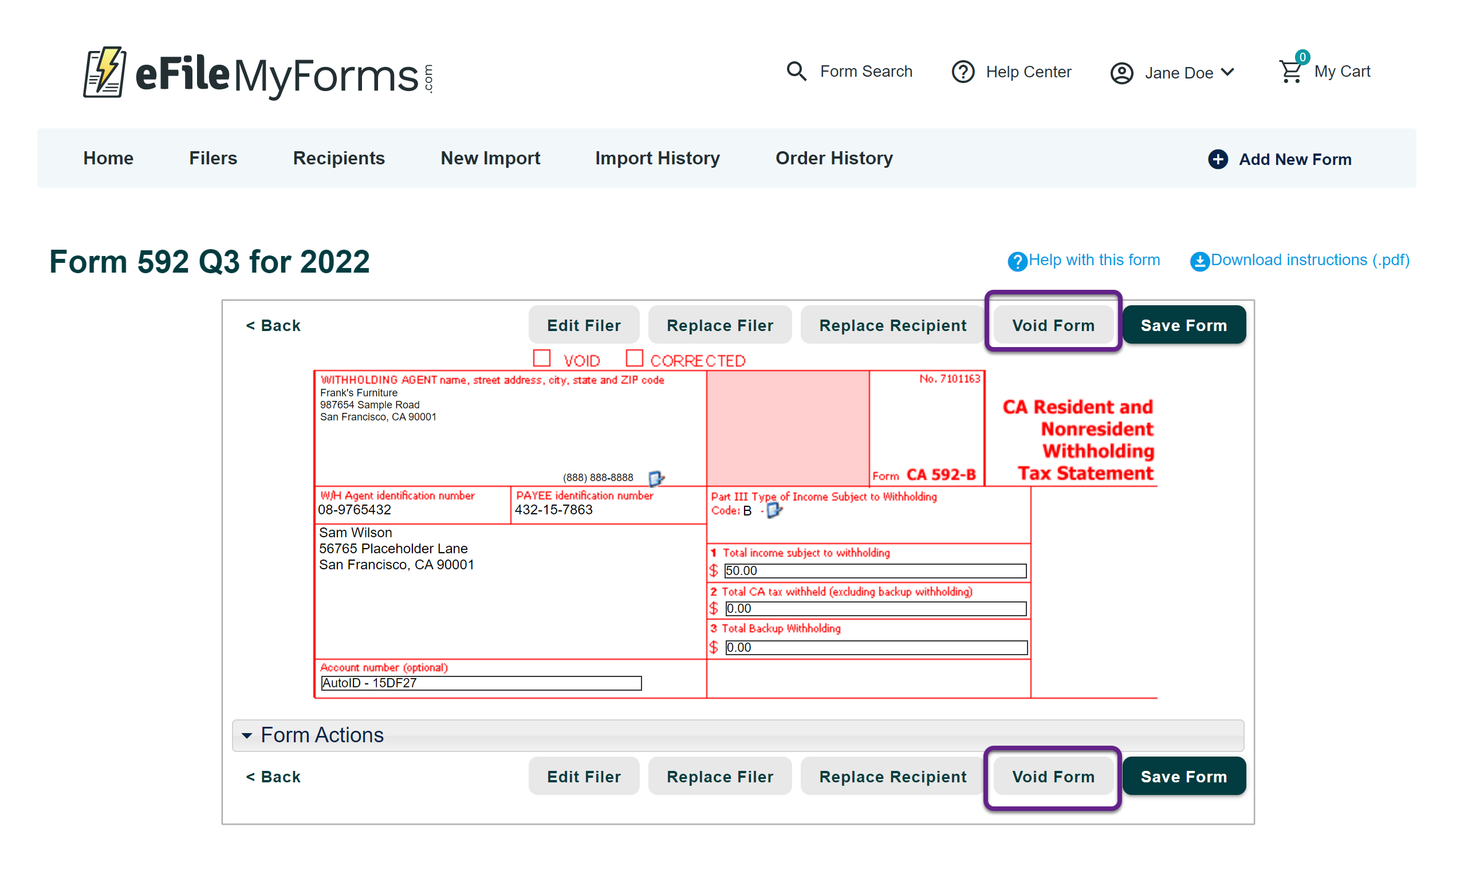
Task: Click the Account number input field
Action: pos(481,683)
